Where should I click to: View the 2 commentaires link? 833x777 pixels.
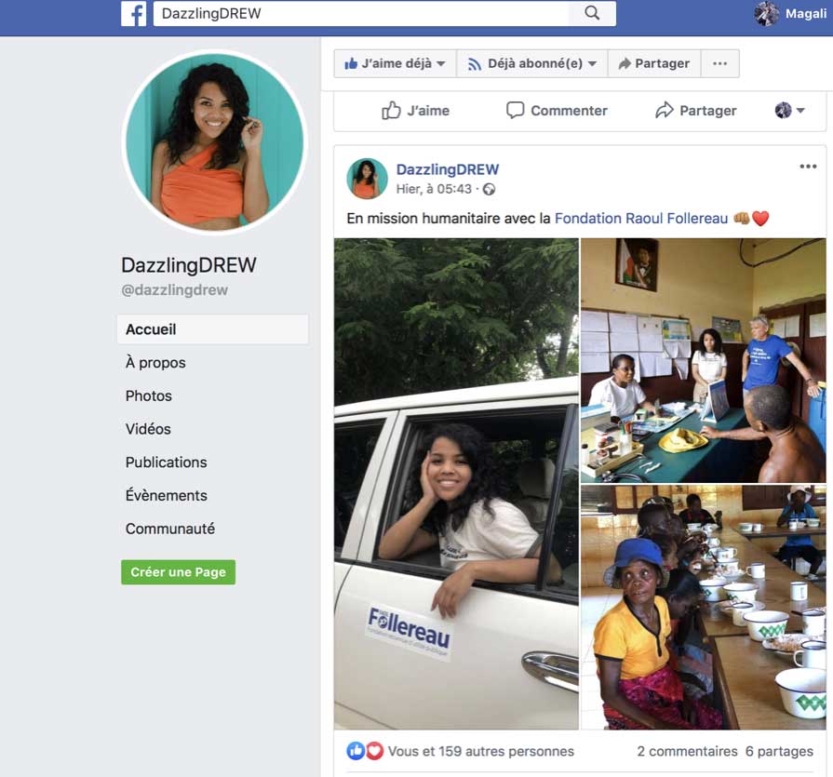pyautogui.click(x=688, y=752)
